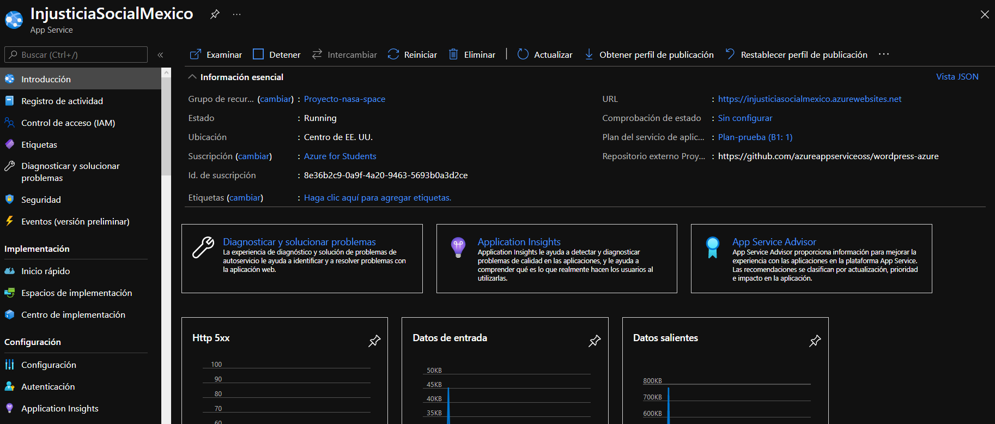
Task: Open the Proyecto-nasa-space resource group link
Action: 344,99
